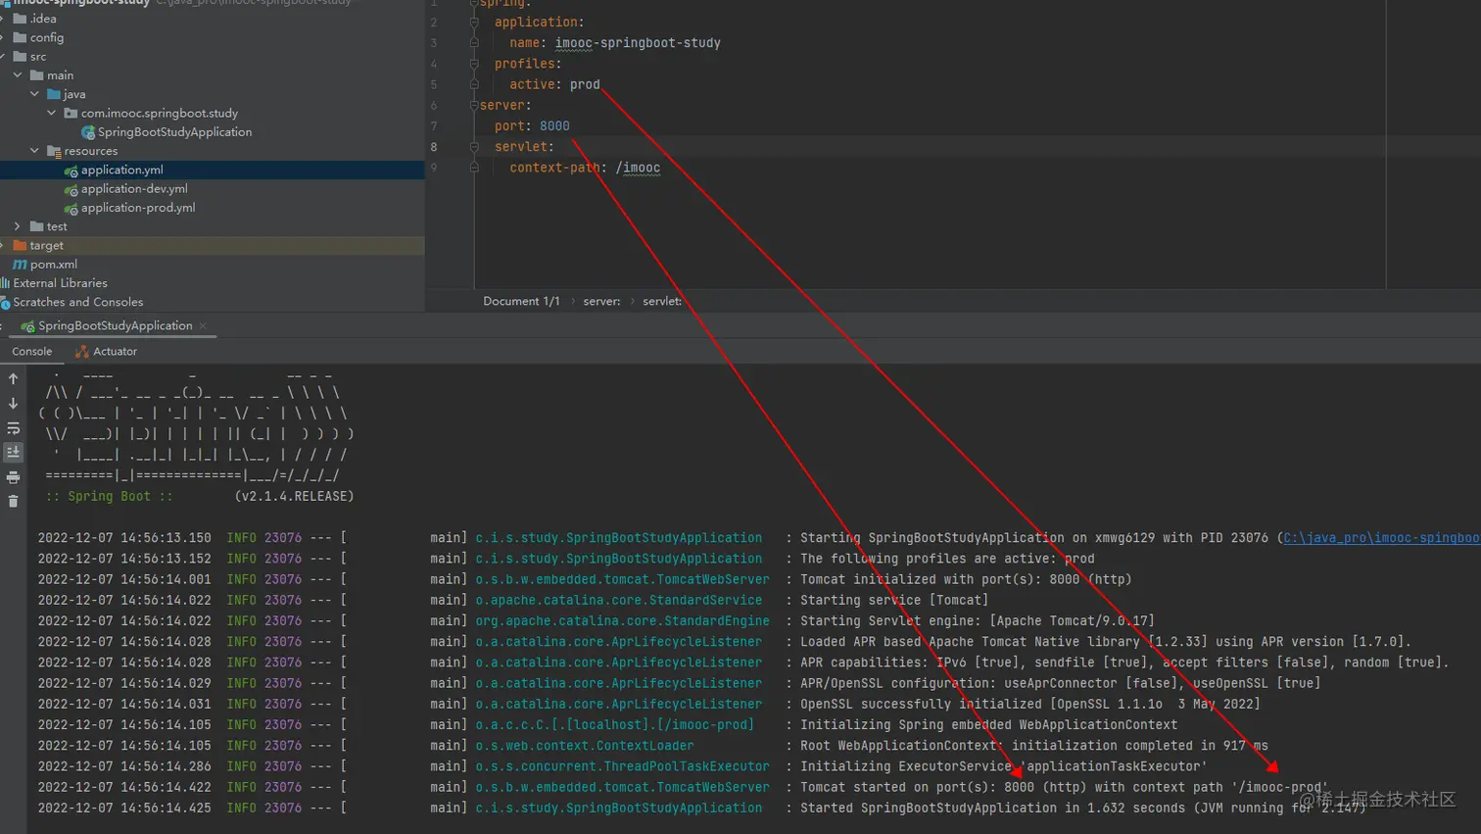1481x834 pixels.
Task: Close the SpringBootStudyApplication run tab
Action: [x=203, y=325]
